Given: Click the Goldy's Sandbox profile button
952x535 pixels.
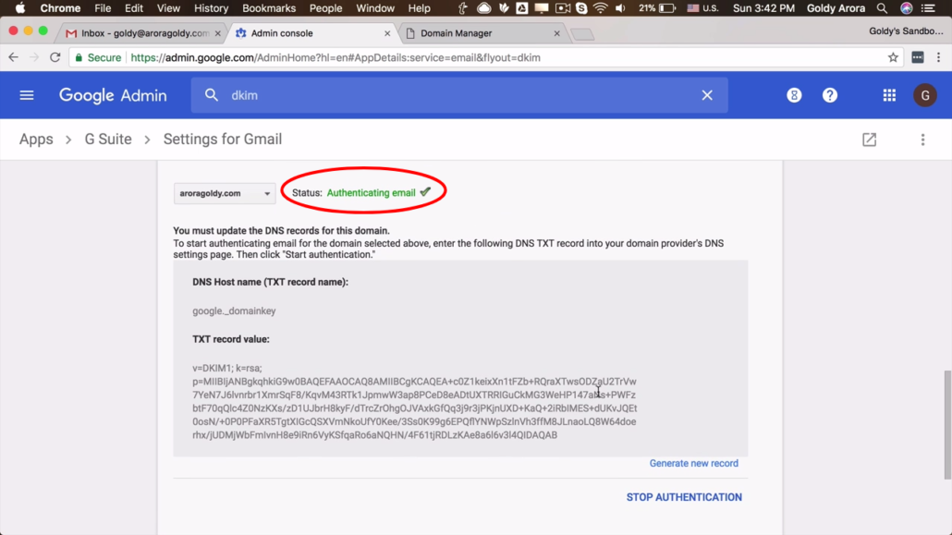Looking at the screenshot, I should coord(906,31).
